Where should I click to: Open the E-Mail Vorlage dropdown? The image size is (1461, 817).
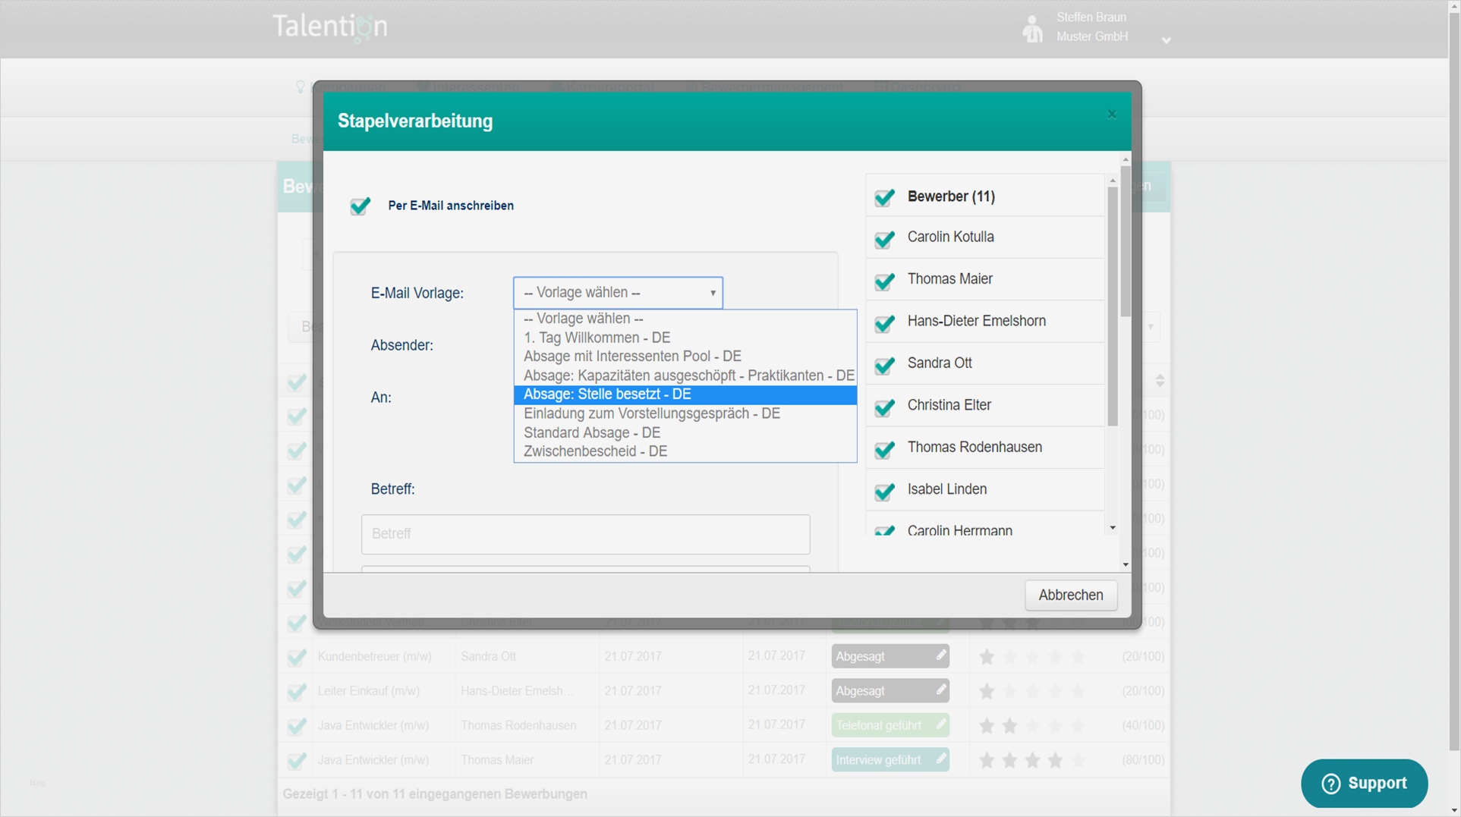(x=618, y=293)
